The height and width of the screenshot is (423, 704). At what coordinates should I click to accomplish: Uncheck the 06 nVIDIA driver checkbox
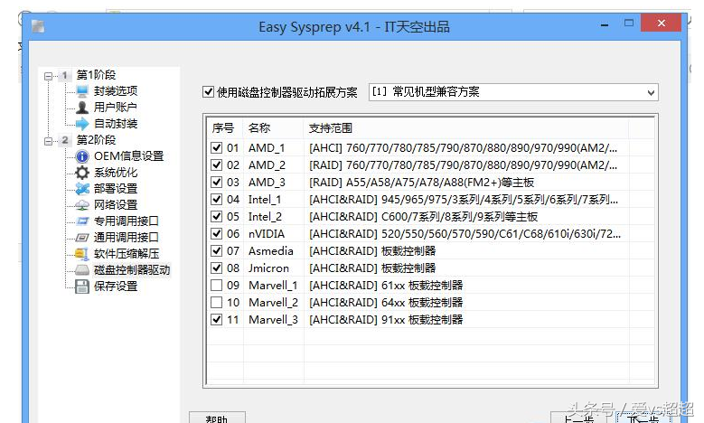click(216, 233)
